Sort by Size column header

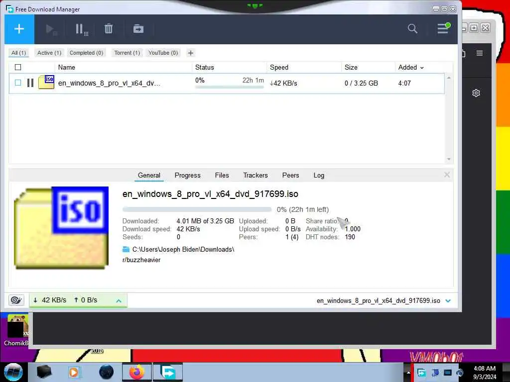pos(351,67)
